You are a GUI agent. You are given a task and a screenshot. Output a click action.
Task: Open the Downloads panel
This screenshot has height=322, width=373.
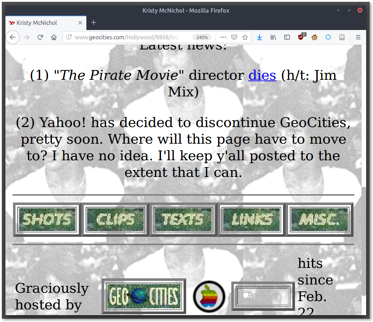click(x=260, y=37)
